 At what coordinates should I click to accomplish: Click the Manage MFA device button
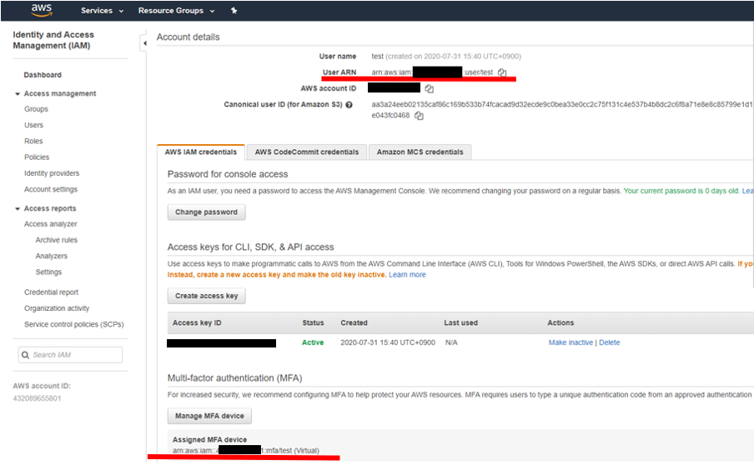click(209, 416)
